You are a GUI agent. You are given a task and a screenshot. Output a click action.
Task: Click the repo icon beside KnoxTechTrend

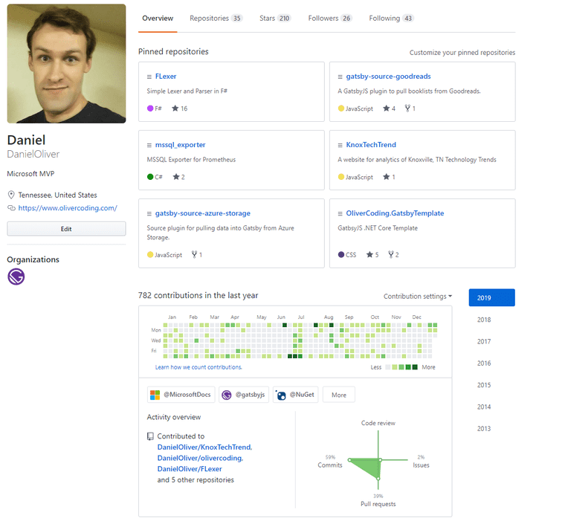pos(340,145)
